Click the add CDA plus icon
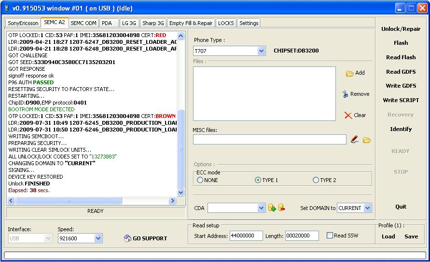The width and height of the screenshot is (430, 262). tap(272, 208)
